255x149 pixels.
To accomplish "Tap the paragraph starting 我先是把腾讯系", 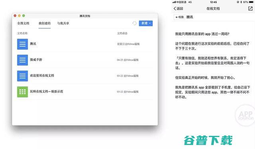I will point(212,92).
